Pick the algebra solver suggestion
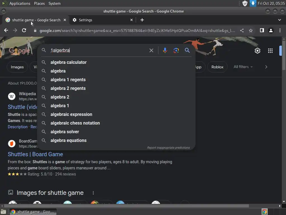 [x=116, y=132]
